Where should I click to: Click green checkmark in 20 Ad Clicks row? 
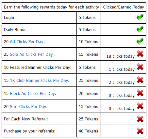coord(140,41)
